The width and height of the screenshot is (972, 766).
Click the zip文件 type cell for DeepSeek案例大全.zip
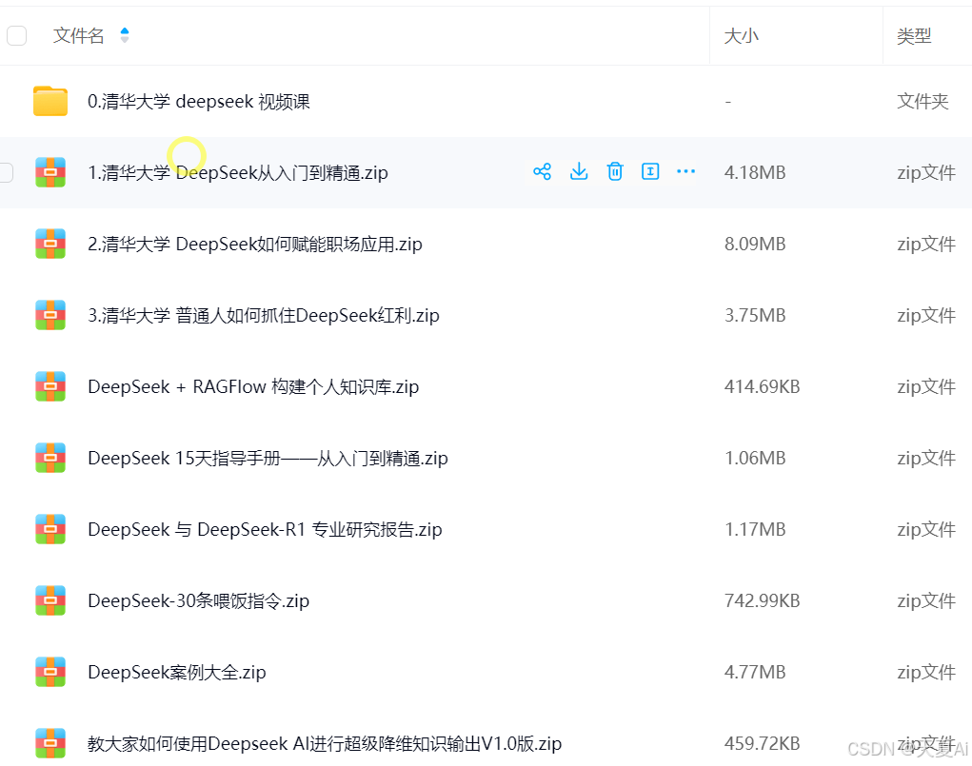tap(926, 671)
